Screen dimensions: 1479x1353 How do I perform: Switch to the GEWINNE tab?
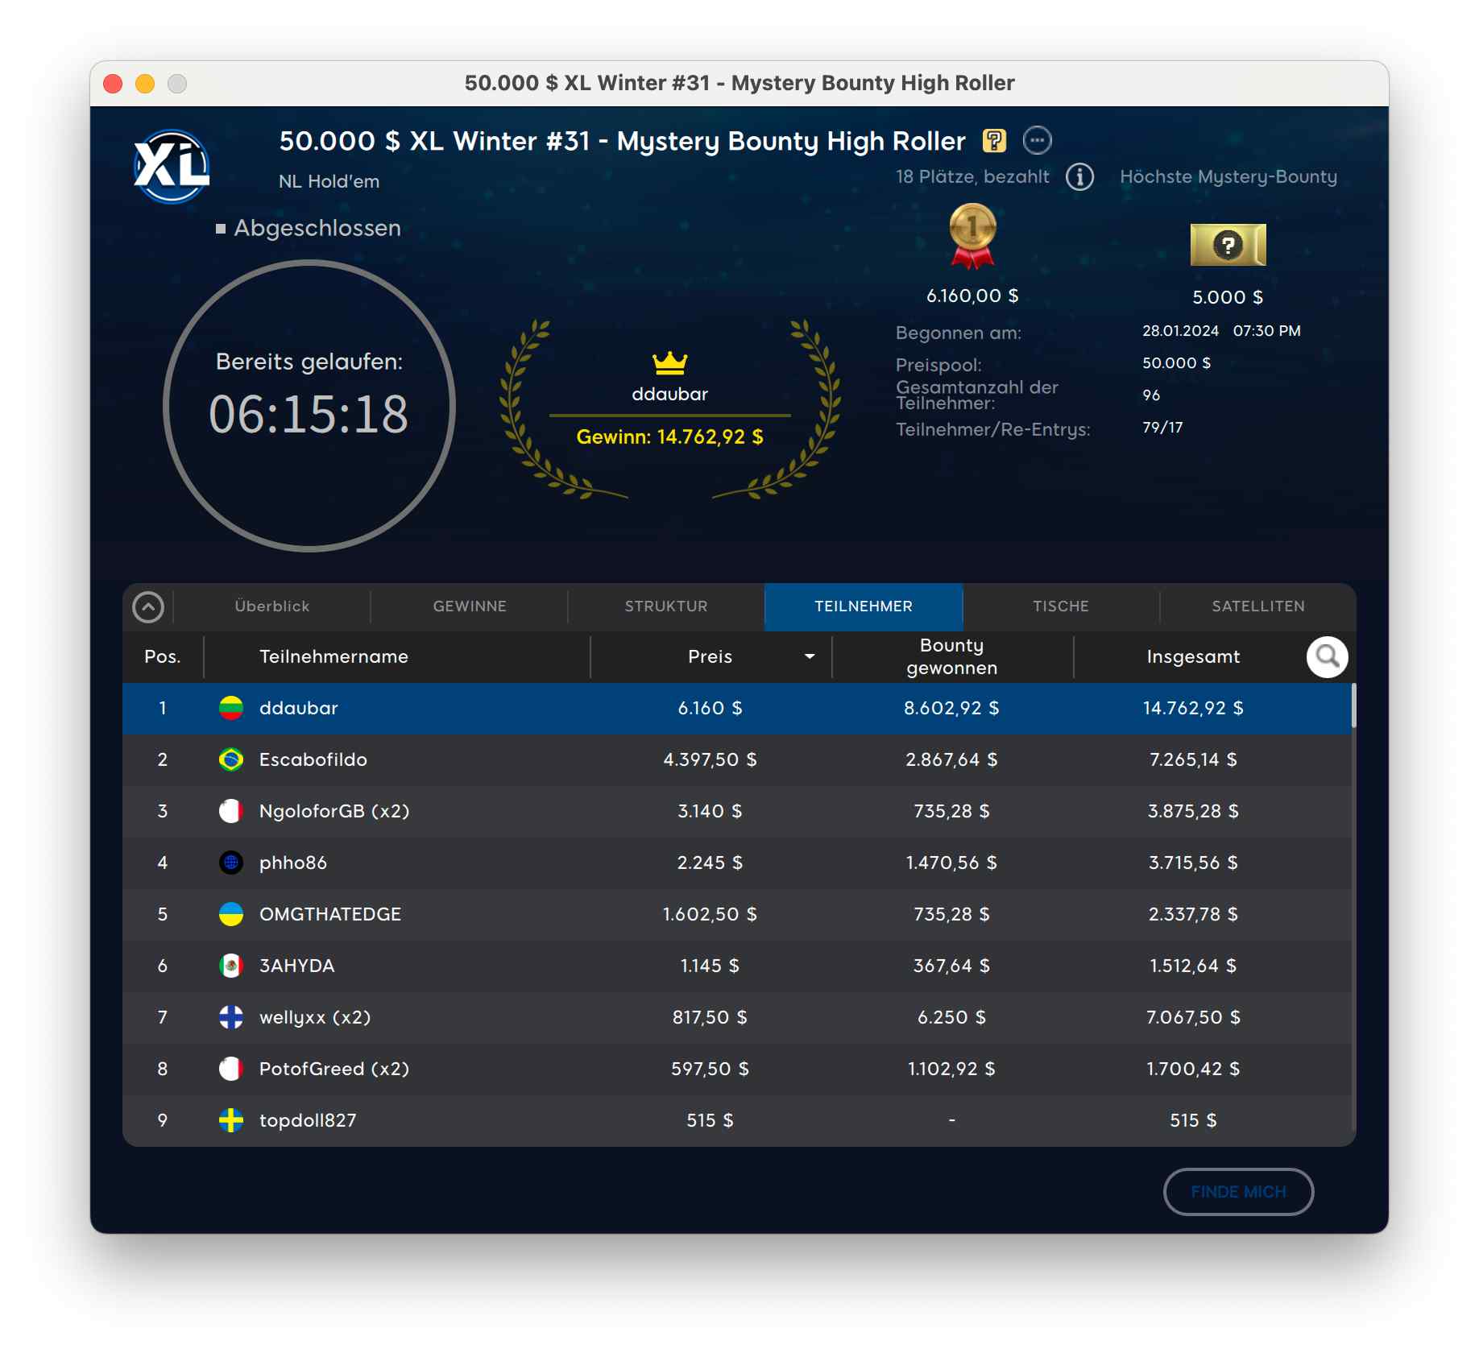pyautogui.click(x=470, y=606)
